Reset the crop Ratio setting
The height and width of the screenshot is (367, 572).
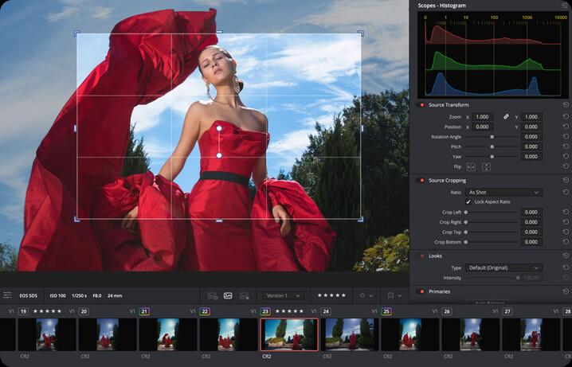[566, 192]
